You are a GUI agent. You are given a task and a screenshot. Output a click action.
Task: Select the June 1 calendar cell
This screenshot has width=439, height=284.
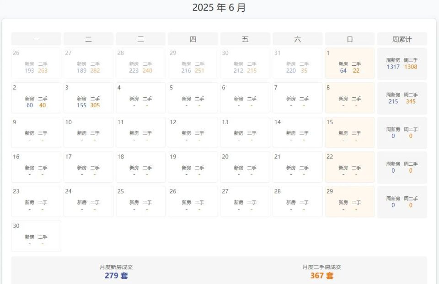350,63
